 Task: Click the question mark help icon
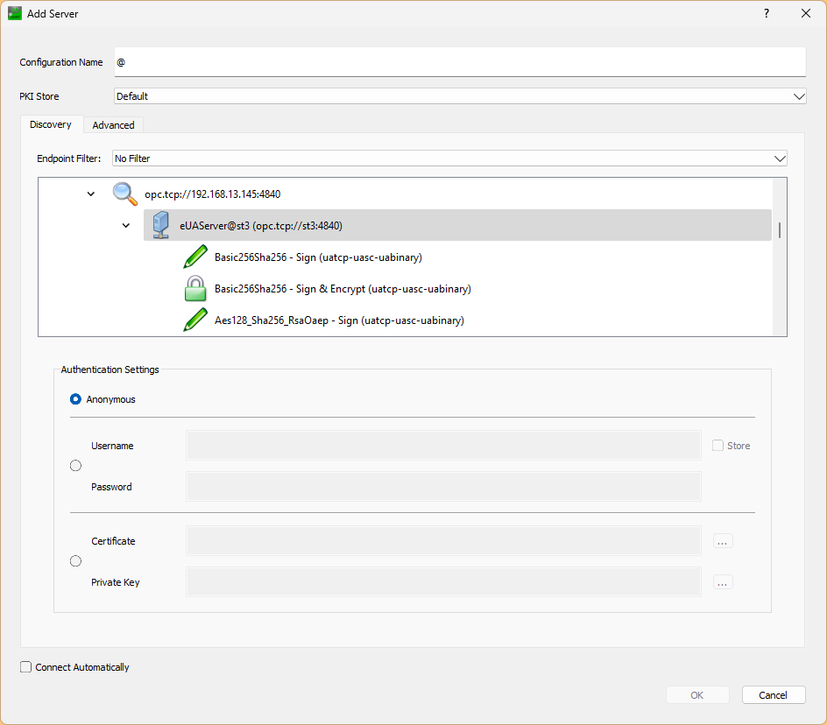tap(766, 13)
